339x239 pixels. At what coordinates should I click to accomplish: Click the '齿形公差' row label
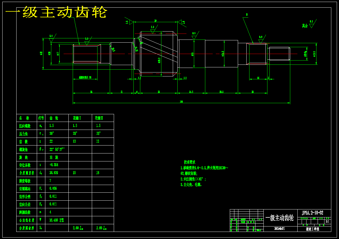click(x=25, y=197)
